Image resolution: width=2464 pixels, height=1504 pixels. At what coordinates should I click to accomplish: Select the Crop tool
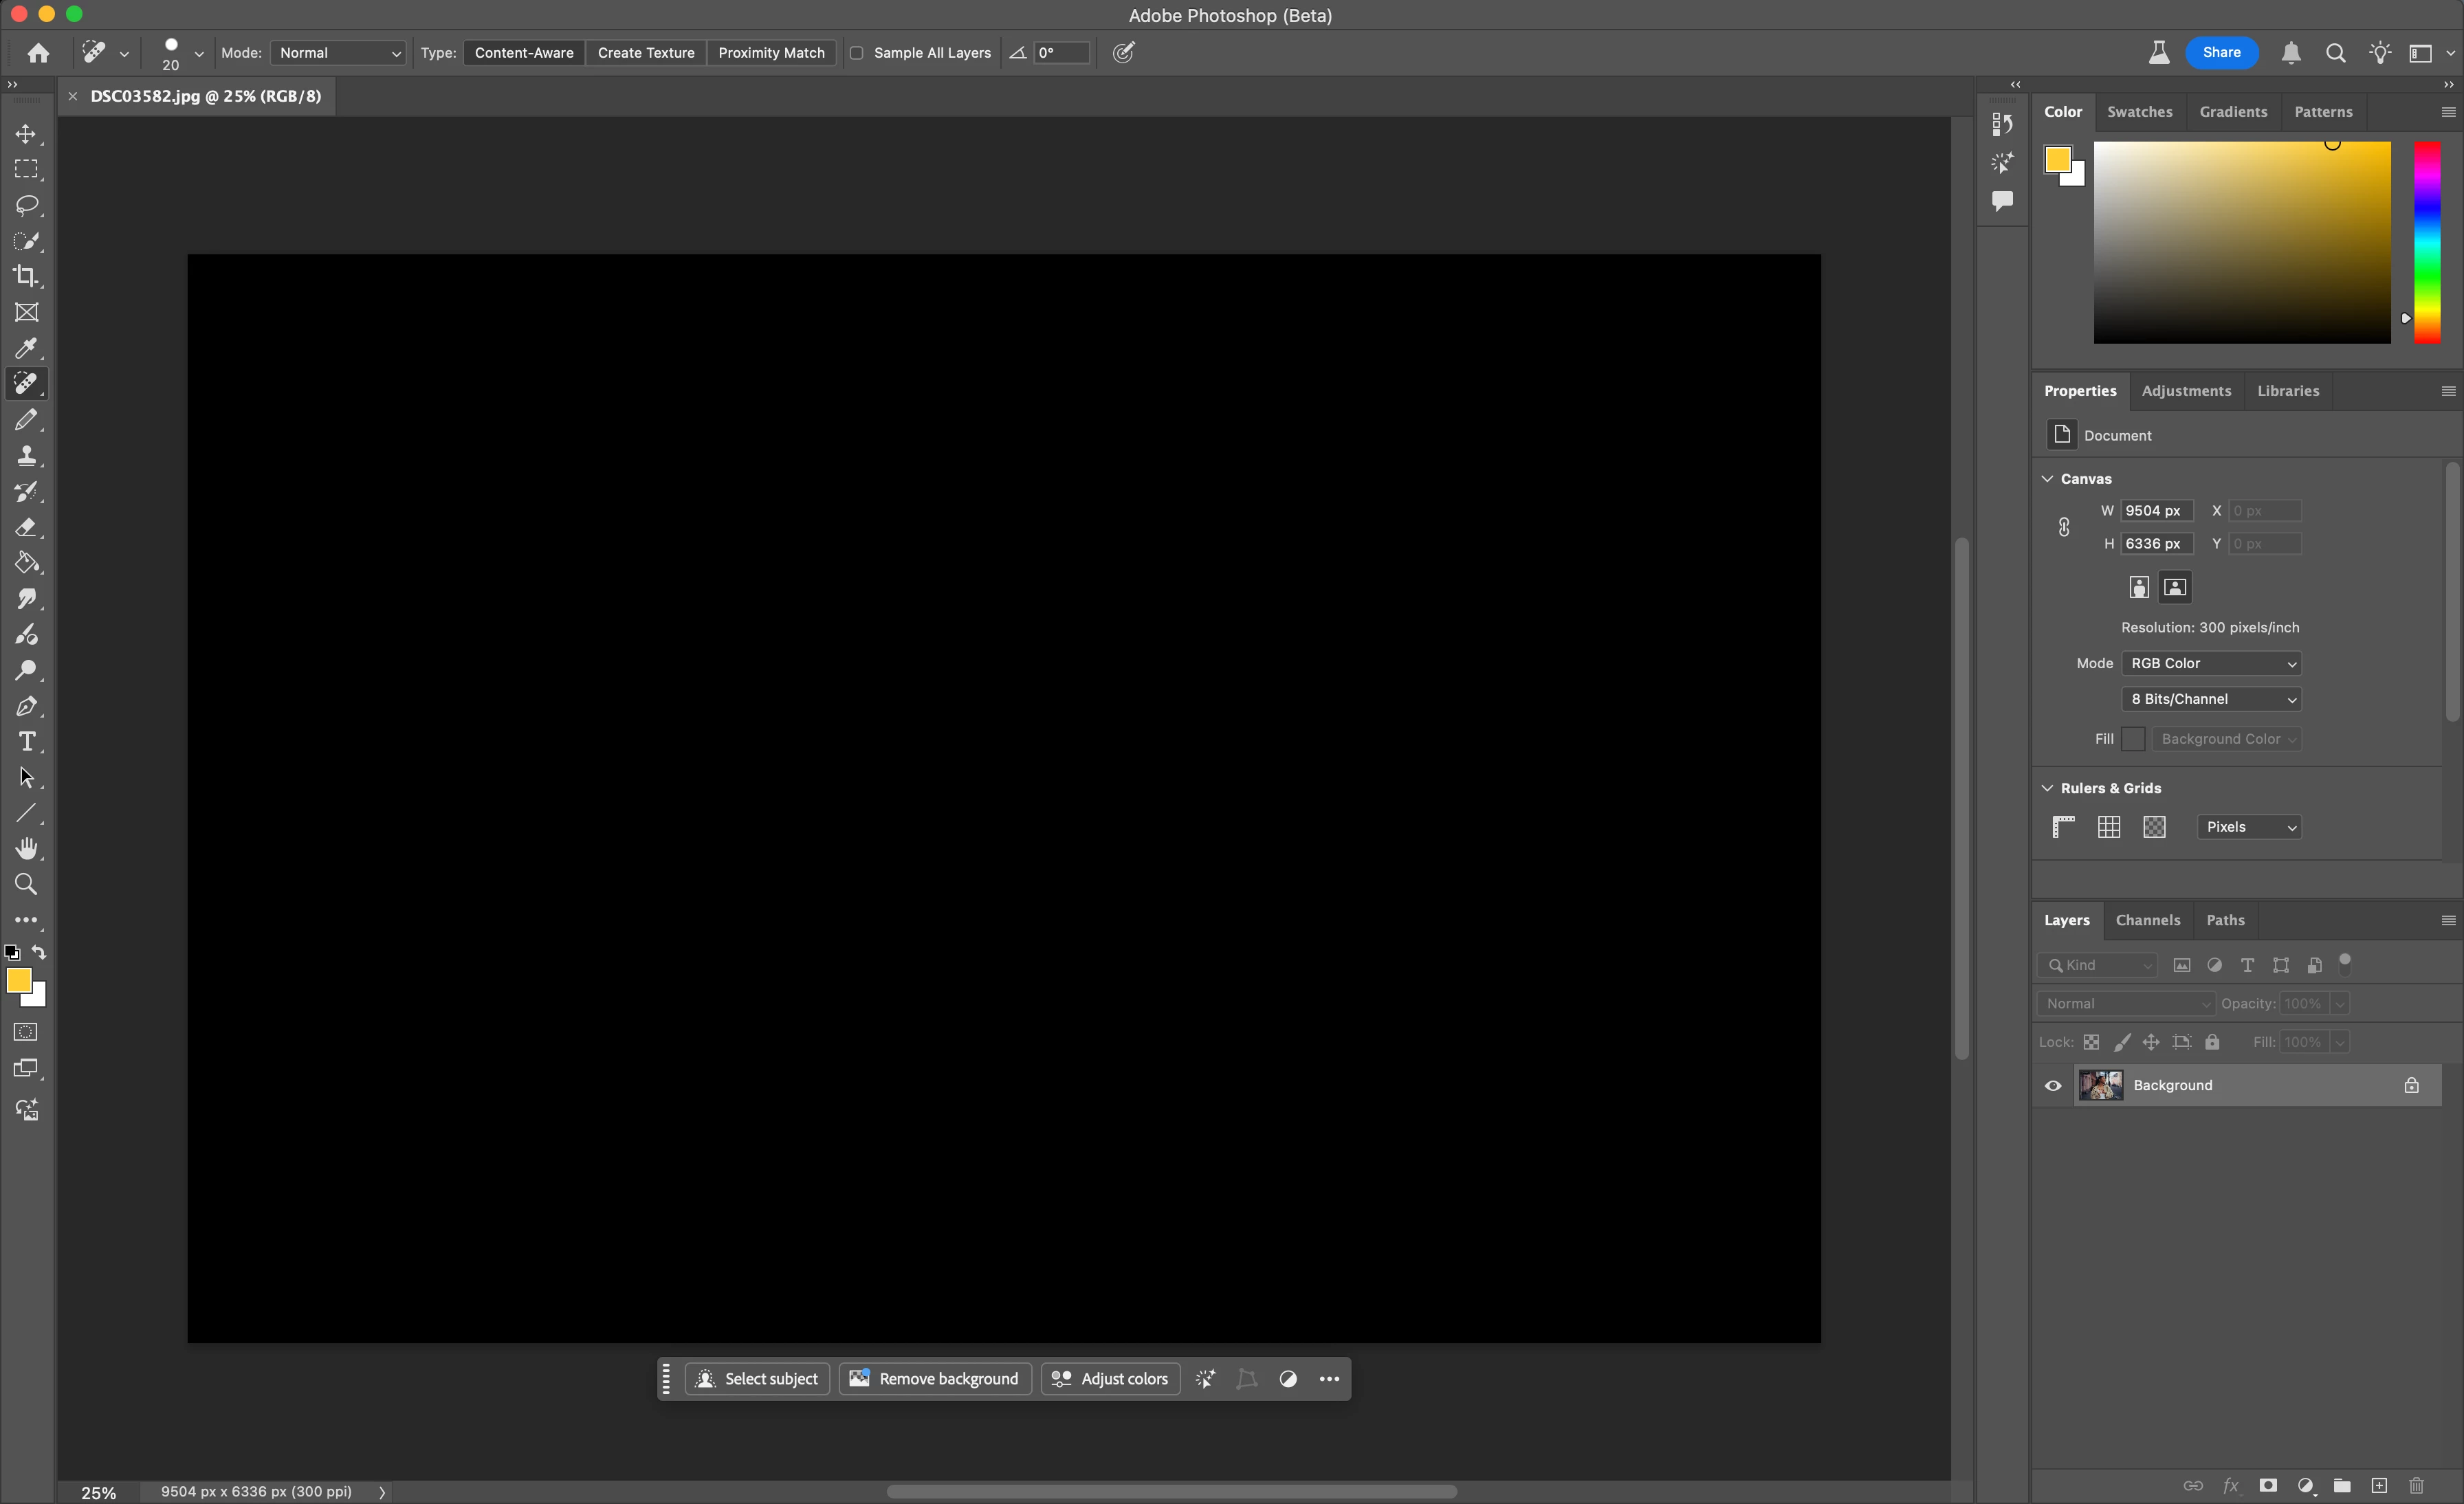pos(26,276)
